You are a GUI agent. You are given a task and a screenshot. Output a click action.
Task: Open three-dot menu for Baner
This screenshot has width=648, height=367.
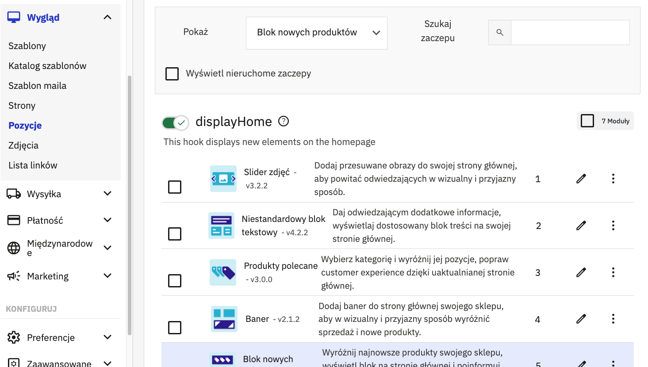pos(613,319)
